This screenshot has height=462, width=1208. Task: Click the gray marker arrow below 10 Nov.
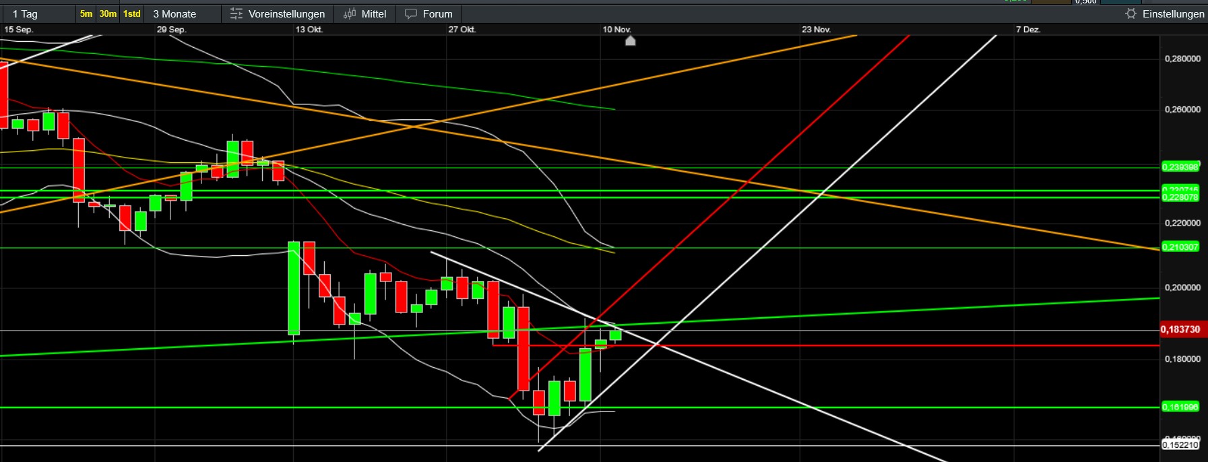[630, 41]
